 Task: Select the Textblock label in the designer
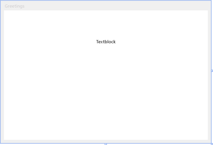(x=106, y=42)
